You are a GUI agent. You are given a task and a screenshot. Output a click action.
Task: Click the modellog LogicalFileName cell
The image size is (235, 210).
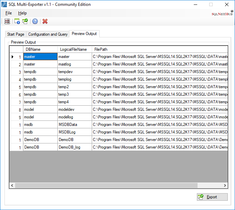(75, 117)
